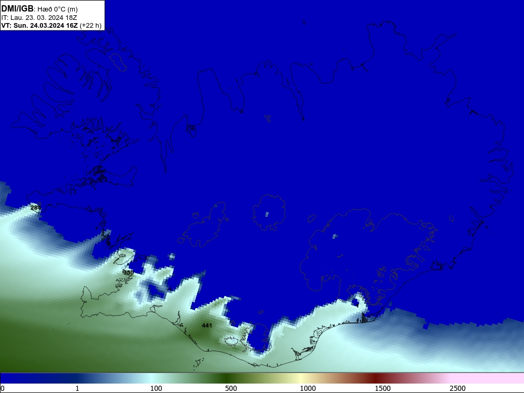The height and width of the screenshot is (393, 524).
Task: Click the 100 label on the color scale
Action: [x=156, y=388]
